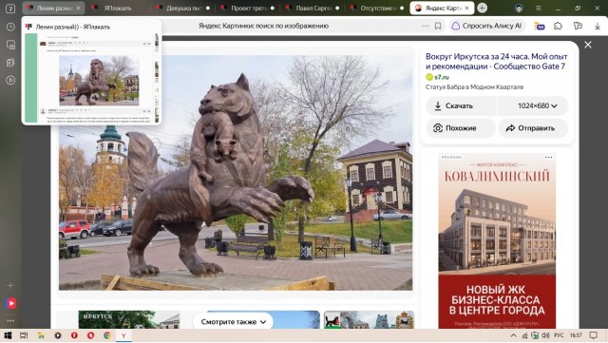Open Task View on the taskbar
Screen dimensions: 608x343
point(24,335)
